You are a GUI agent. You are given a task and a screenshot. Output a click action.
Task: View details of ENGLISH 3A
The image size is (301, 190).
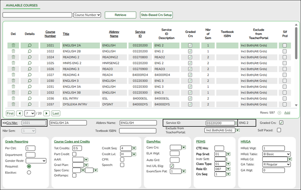click(x=30, y=87)
